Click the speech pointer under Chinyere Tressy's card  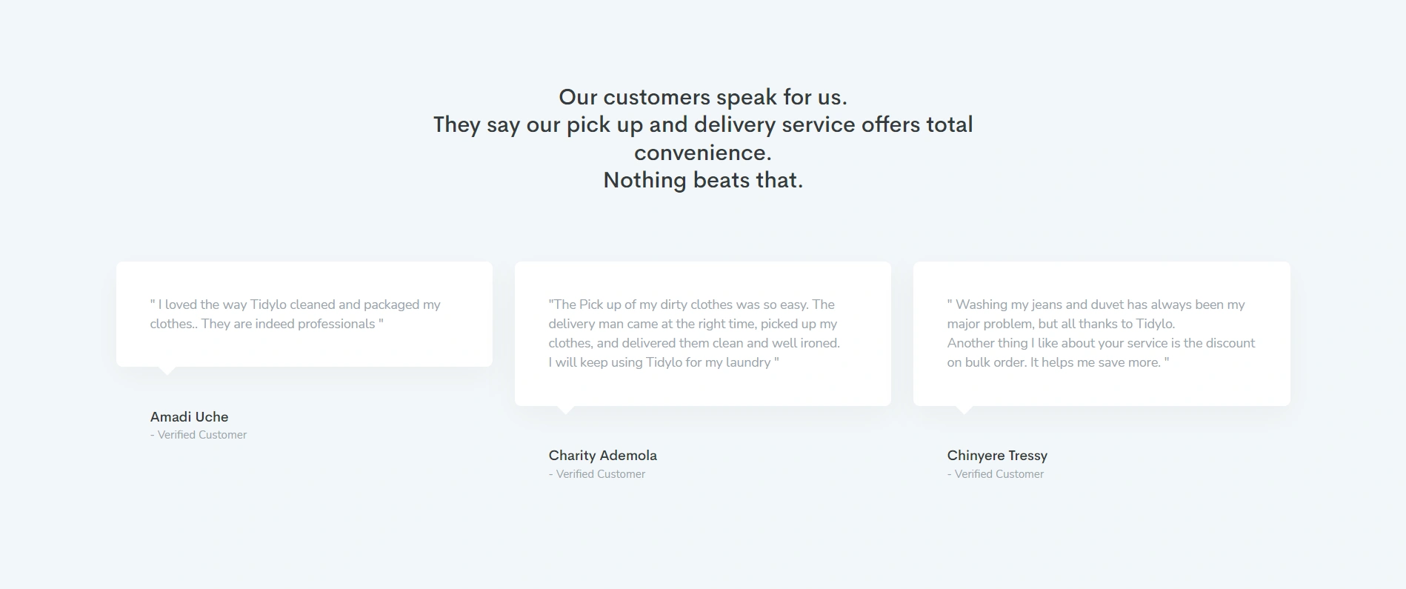[x=964, y=410]
